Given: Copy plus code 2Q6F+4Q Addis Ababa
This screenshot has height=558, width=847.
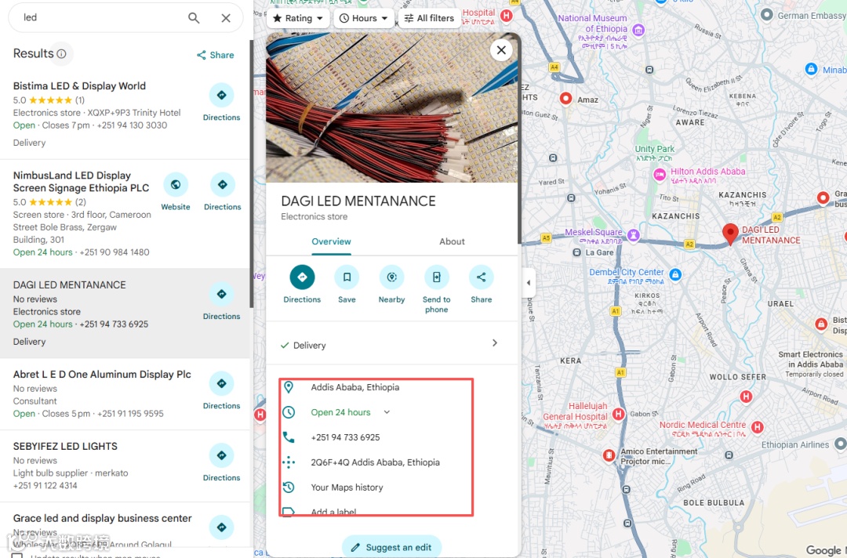Looking at the screenshot, I should pyautogui.click(x=375, y=462).
